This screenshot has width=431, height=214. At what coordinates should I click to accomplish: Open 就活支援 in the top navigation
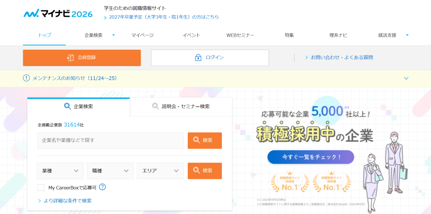pyautogui.click(x=387, y=35)
